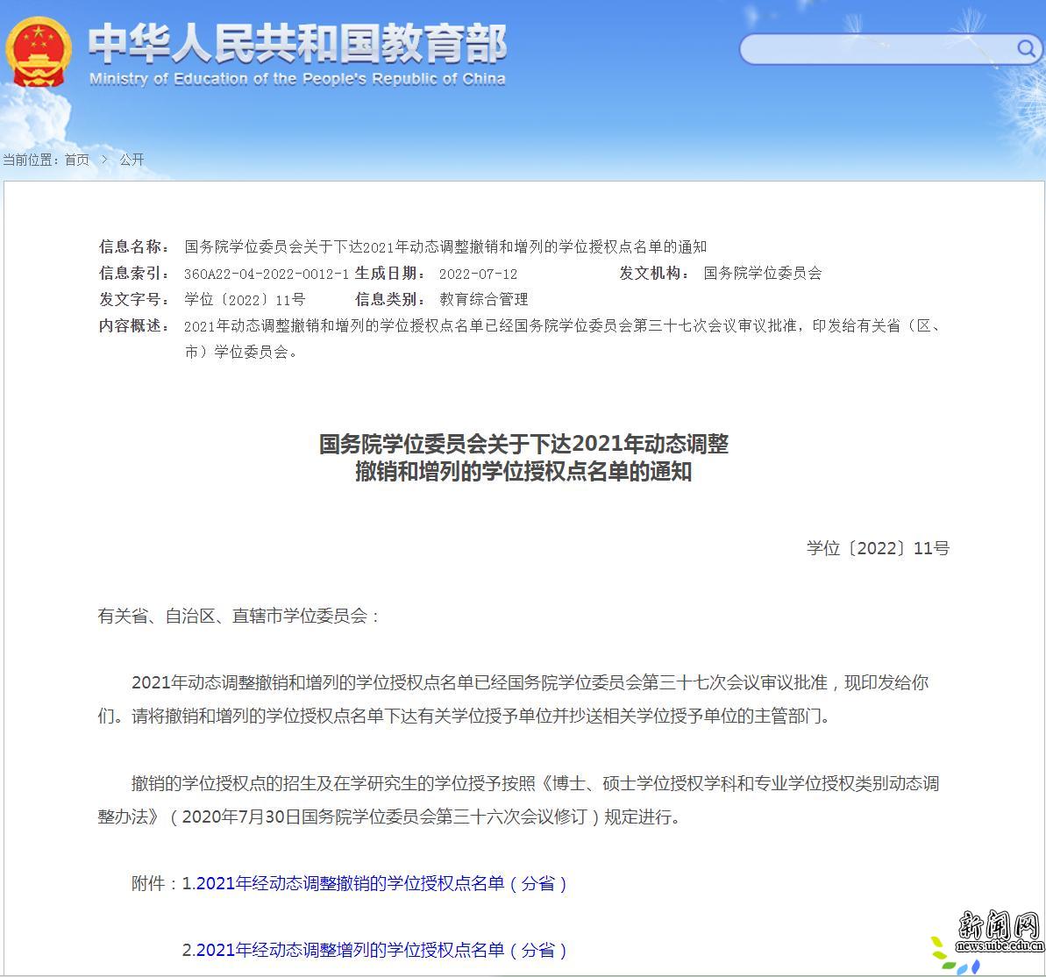Select index number 360A22-04-2022-0012-1

tap(267, 274)
